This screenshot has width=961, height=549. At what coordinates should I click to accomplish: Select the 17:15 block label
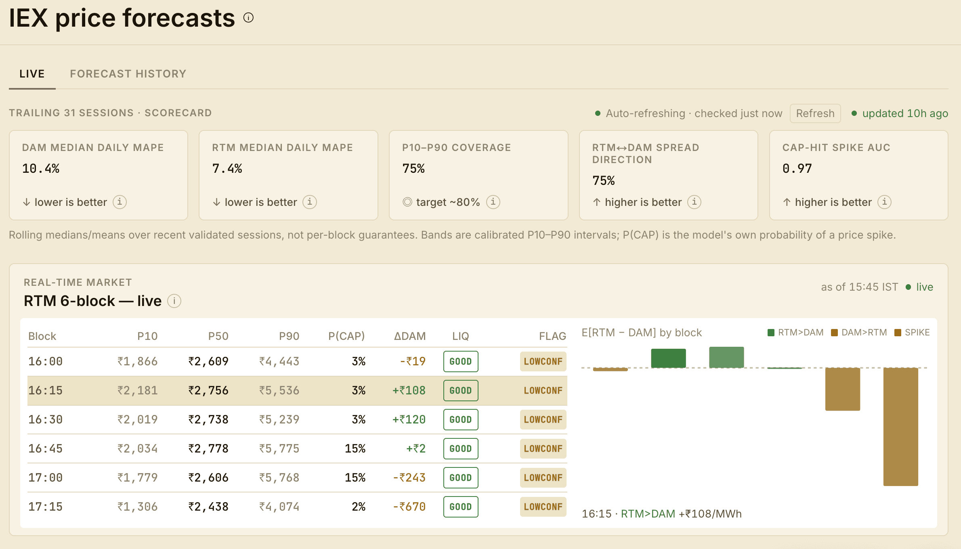coord(45,507)
